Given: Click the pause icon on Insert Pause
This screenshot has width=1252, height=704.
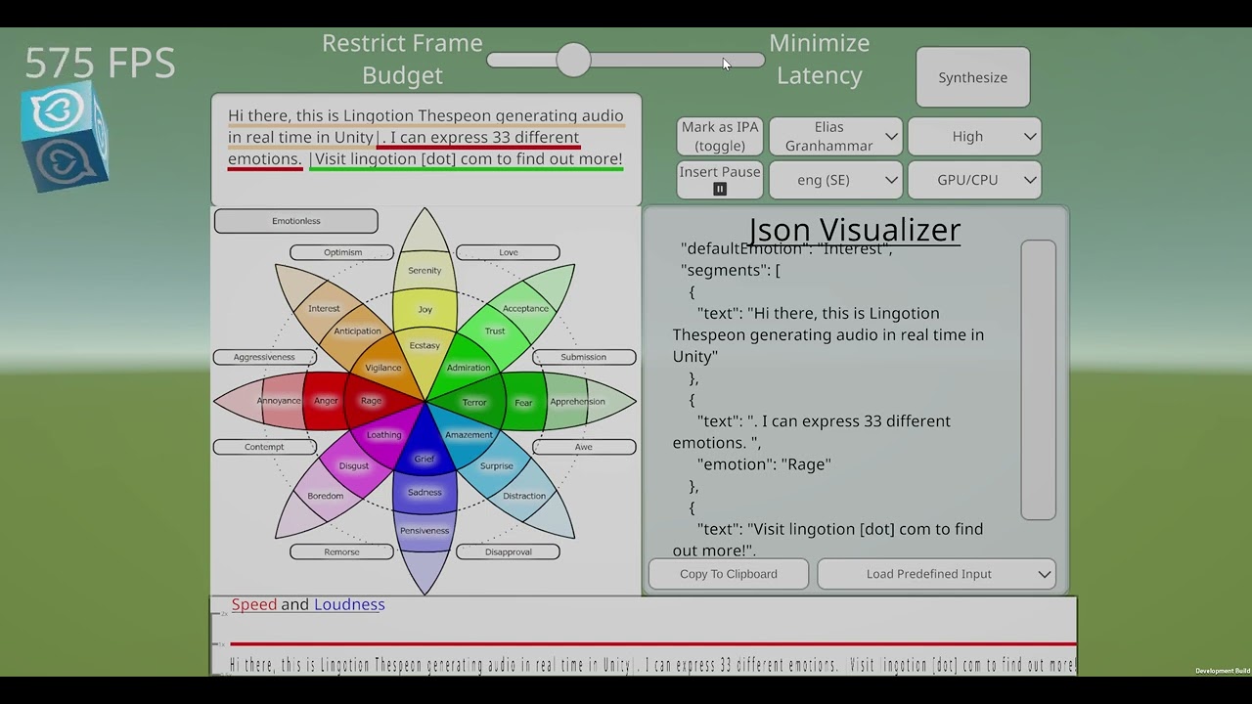Looking at the screenshot, I should (719, 187).
